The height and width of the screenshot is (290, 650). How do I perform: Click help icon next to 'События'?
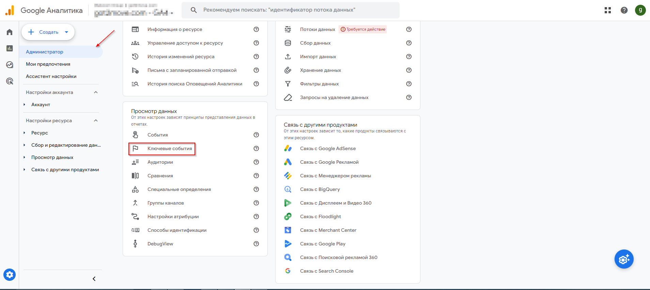256,135
